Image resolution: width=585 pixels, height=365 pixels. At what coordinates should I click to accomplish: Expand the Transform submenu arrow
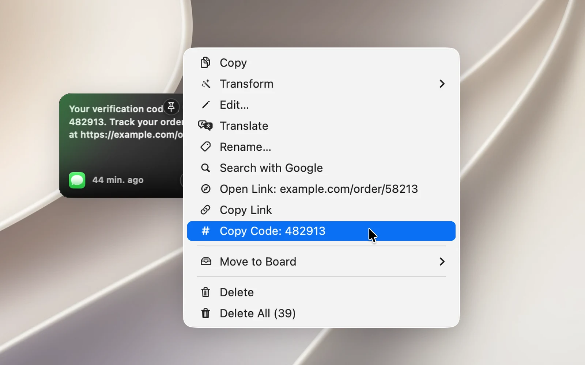442,84
